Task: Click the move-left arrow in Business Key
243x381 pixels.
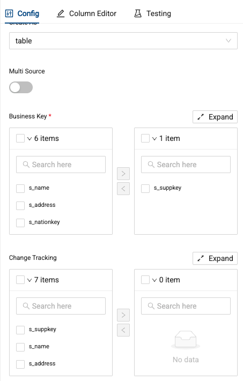Action: 123,189
